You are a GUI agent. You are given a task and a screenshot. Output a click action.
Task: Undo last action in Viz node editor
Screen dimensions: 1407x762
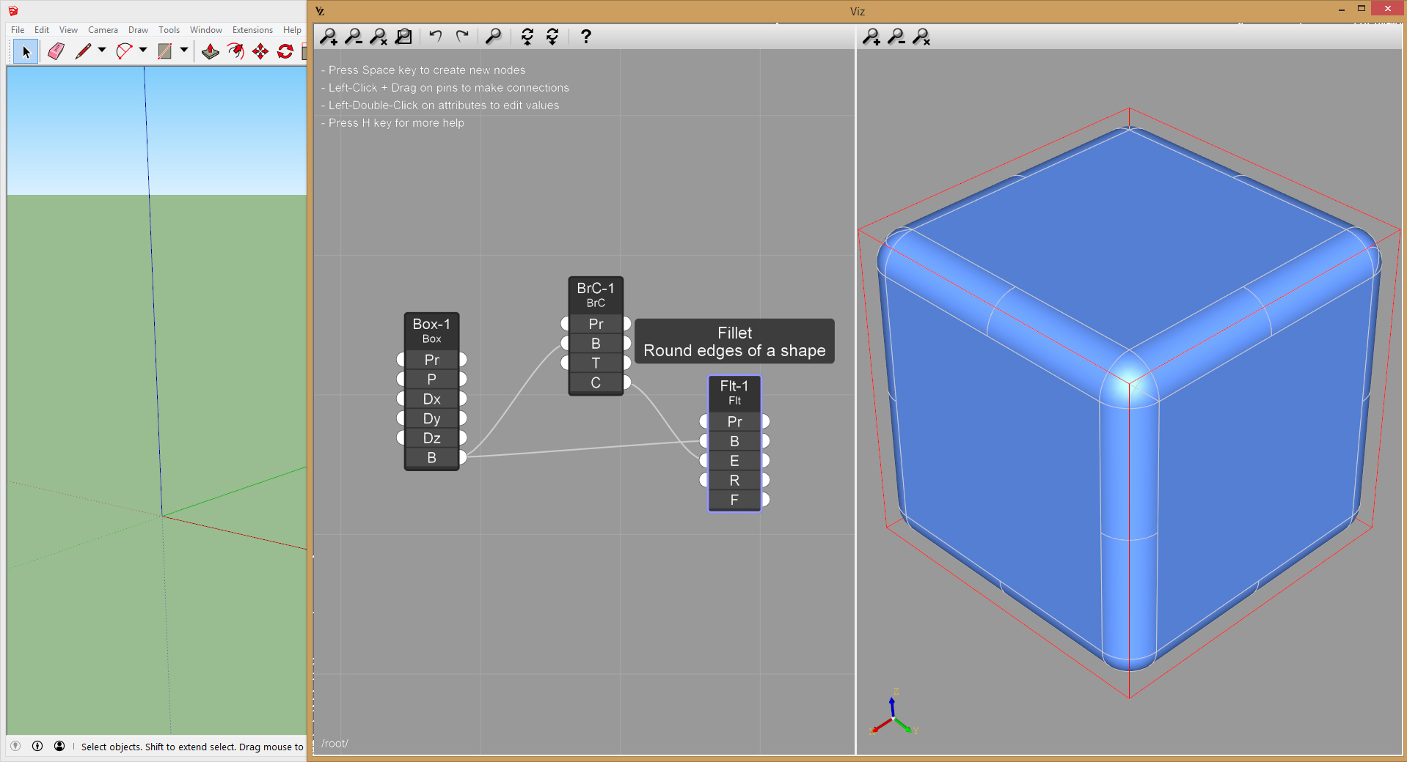coord(436,36)
